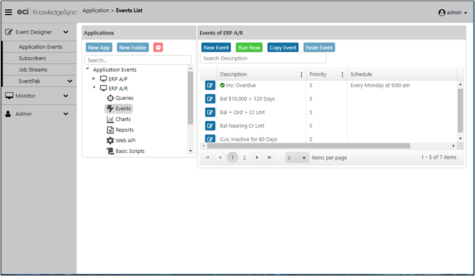
Task: Open Description column options menu
Action: (x=301, y=75)
